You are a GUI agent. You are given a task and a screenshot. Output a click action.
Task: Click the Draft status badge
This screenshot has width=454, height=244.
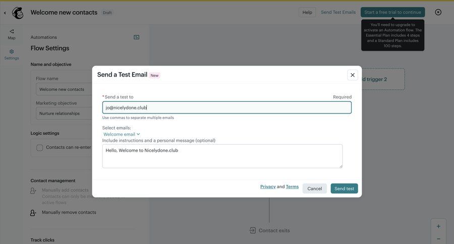(107, 13)
